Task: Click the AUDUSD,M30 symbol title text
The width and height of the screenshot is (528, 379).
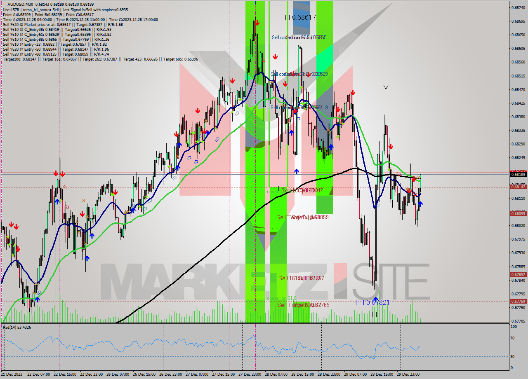Action: (21, 5)
